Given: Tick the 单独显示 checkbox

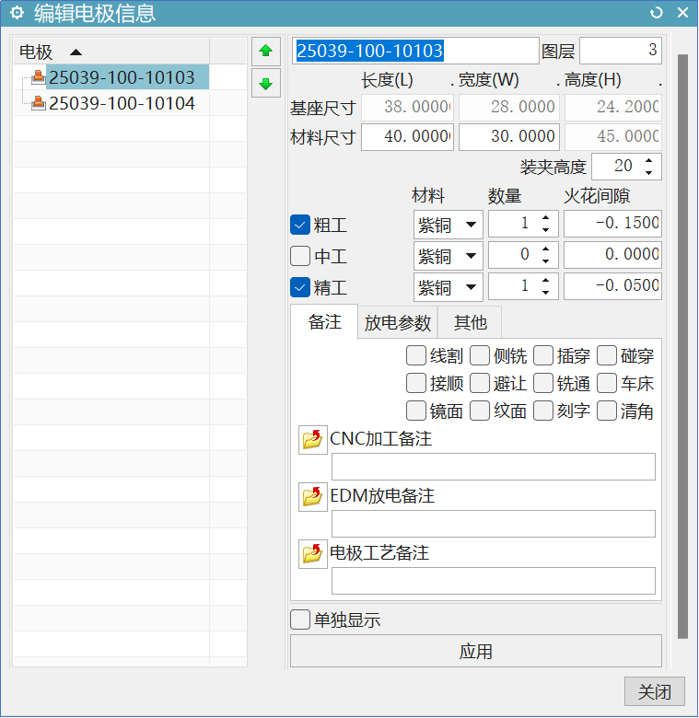Looking at the screenshot, I should coord(300,620).
